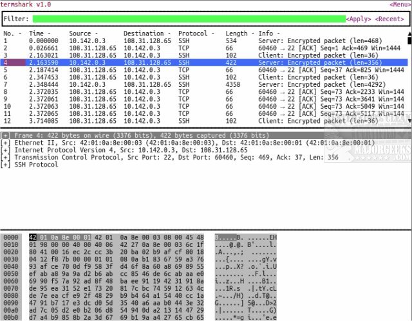Screen dimensions: 412x321
Task: Click the green Filter input field
Action: [x=189, y=19]
